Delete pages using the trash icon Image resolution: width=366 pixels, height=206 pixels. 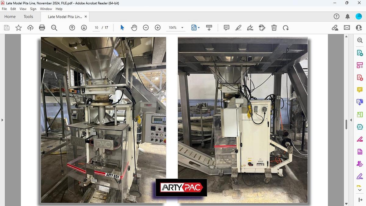click(x=274, y=28)
